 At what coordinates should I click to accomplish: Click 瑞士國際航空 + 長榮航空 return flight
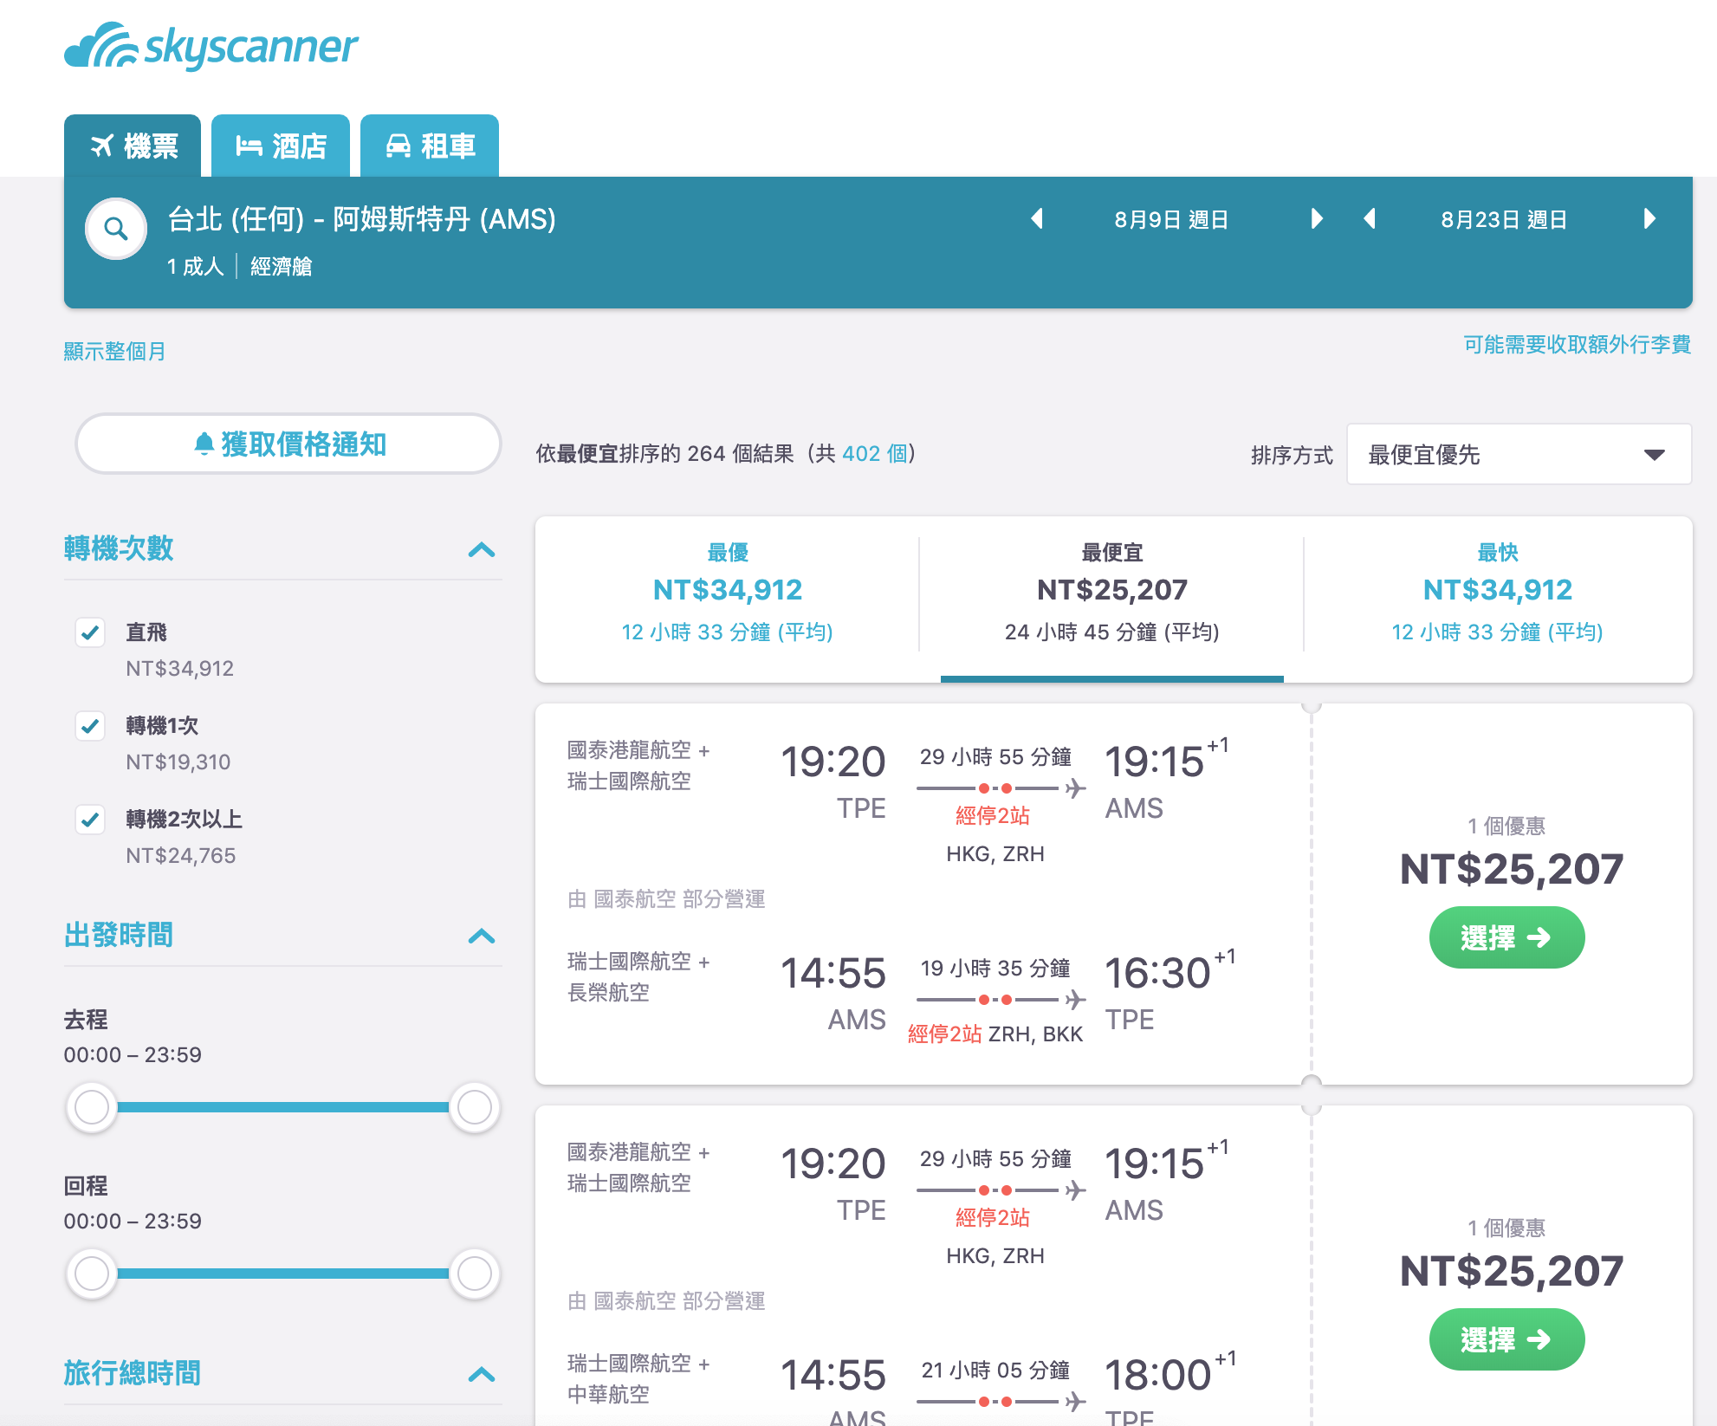coord(638,976)
